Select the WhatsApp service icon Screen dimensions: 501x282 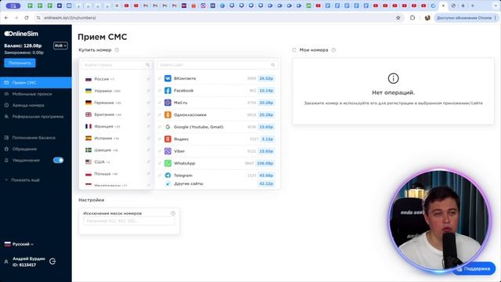168,163
